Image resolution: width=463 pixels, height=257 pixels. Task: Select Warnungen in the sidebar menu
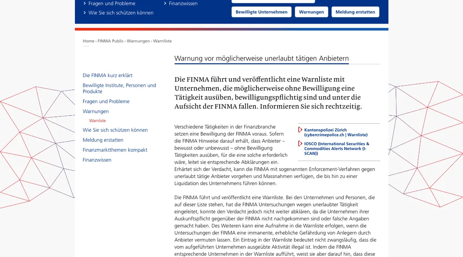click(x=96, y=111)
